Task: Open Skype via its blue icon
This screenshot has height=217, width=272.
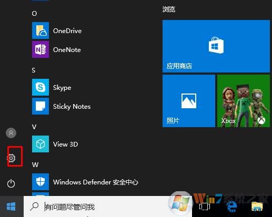Action: [x=41, y=87]
